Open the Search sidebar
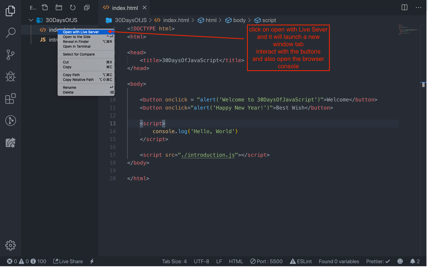This screenshot has width=428, height=267. (x=10, y=33)
